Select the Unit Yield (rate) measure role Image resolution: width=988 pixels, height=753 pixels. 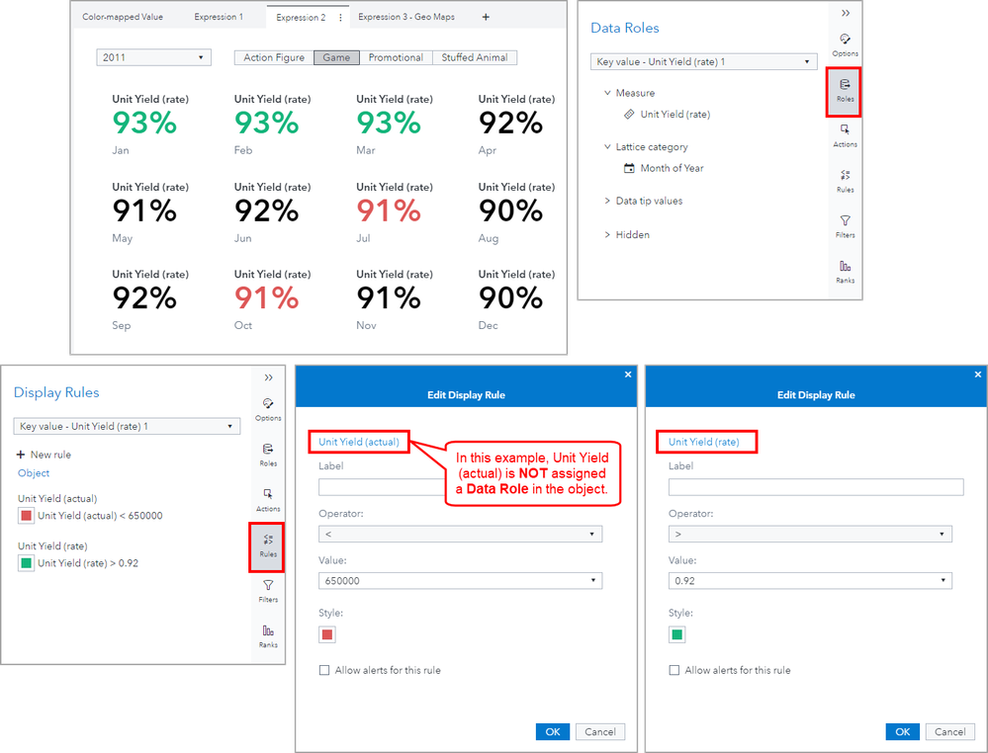pyautogui.click(x=668, y=114)
